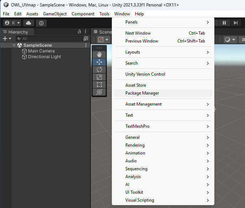Step forward one frame
Screen dimensions: 245x208
pyautogui.click(x=236, y=23)
